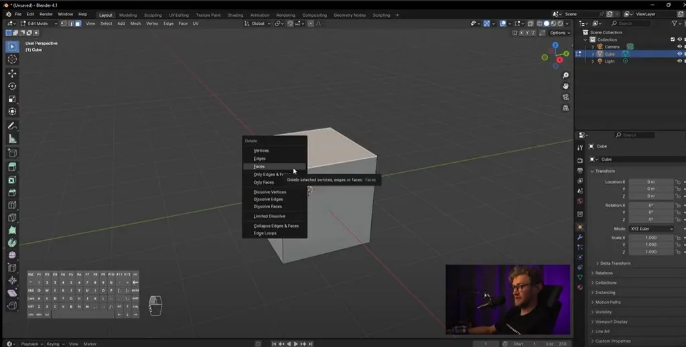This screenshot has width=686, height=347.
Task: Choose Vertices in Delete menu
Action: coord(275,151)
